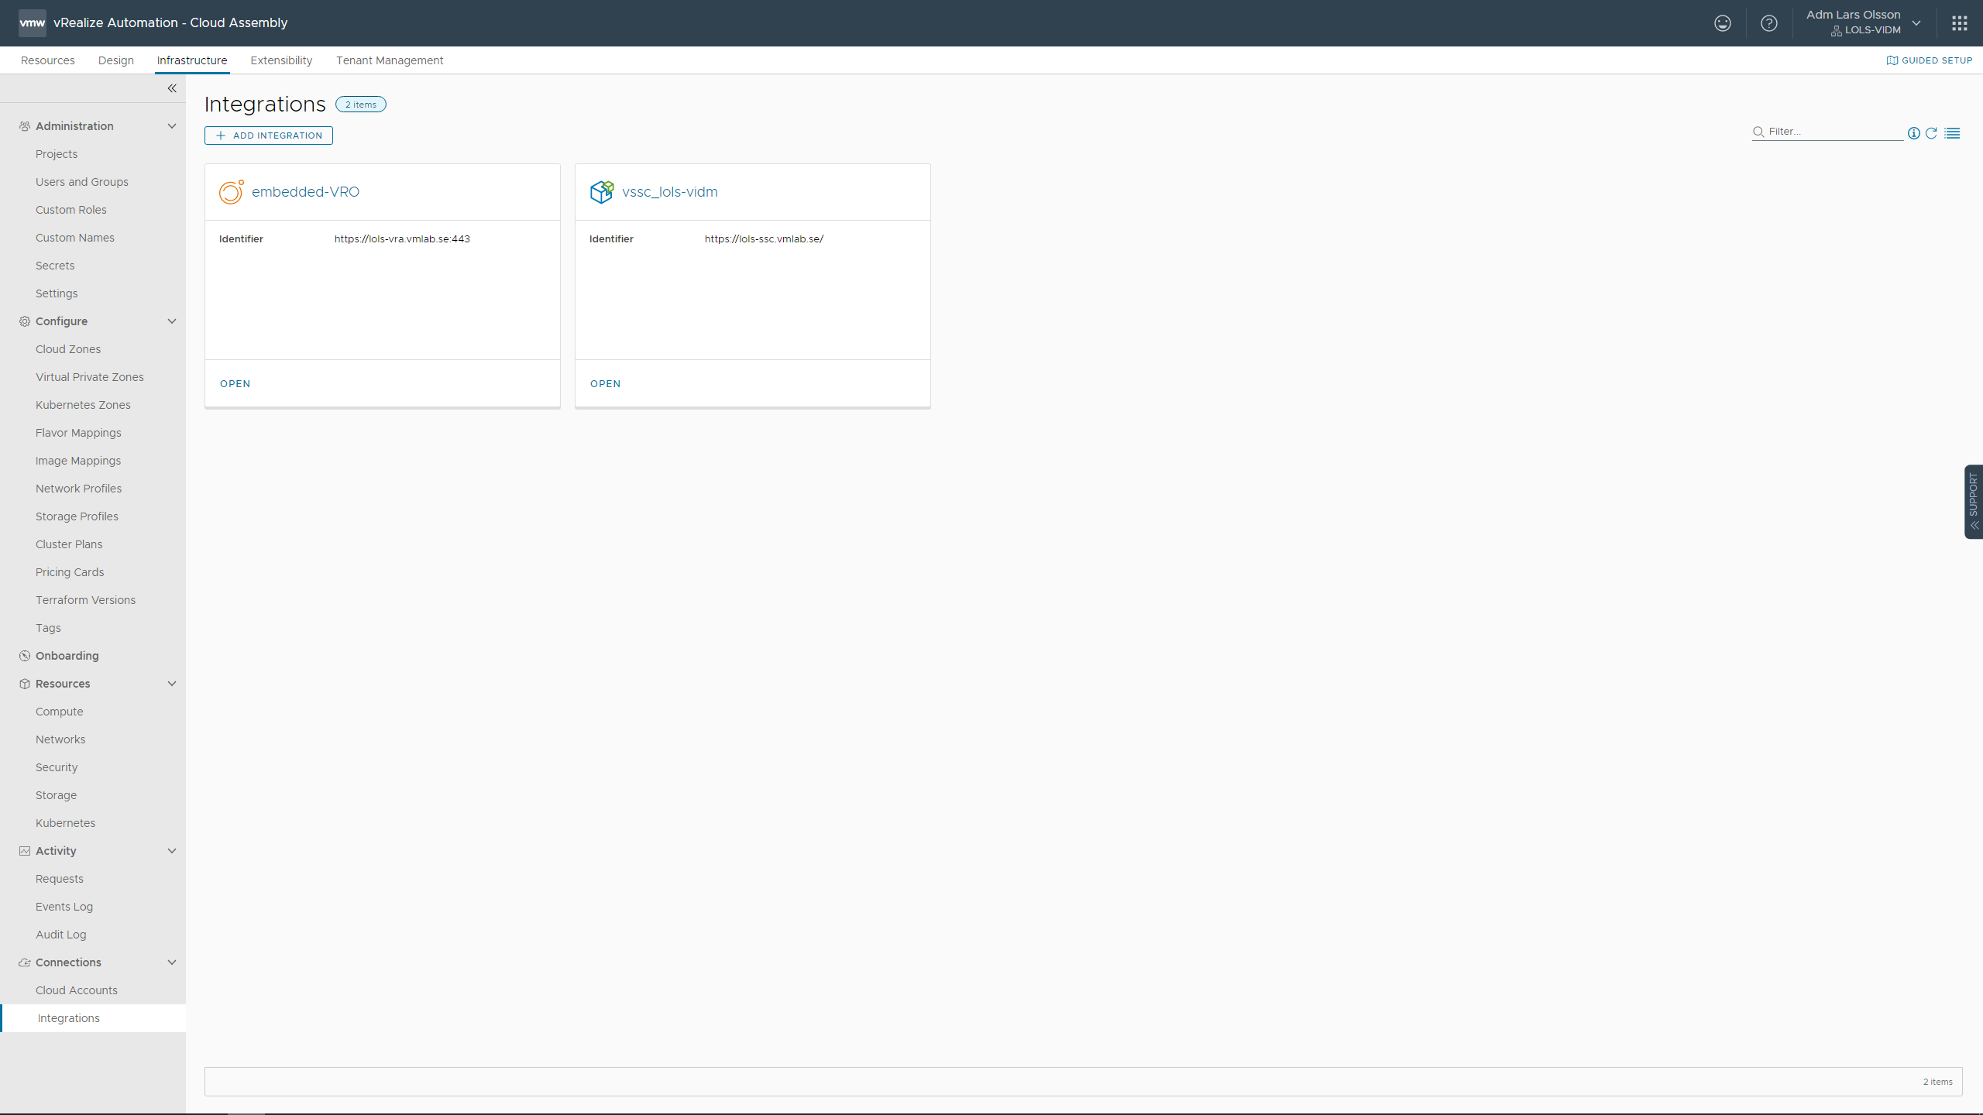1983x1115 pixels.
Task: Click the Activity chart icon
Action: 25,851
